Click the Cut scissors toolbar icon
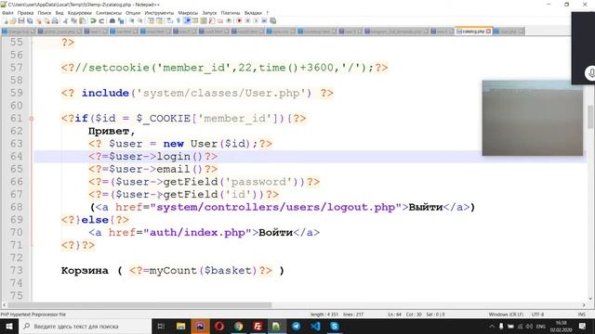This screenshot has width=595, height=334. (65, 20)
